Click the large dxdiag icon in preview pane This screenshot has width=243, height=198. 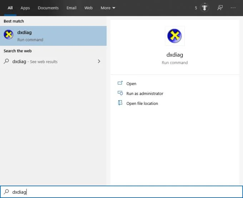coord(174,36)
